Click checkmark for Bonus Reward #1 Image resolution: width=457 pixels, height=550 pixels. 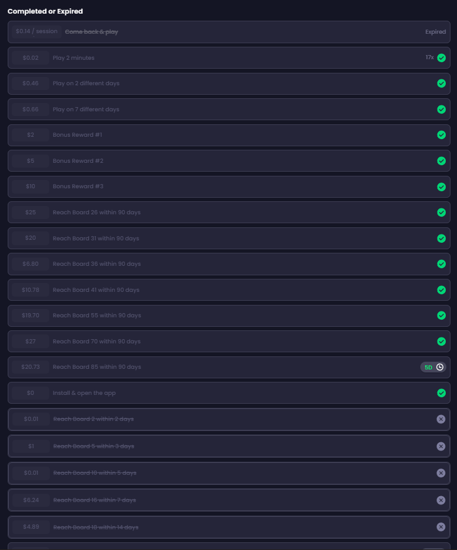(x=441, y=135)
